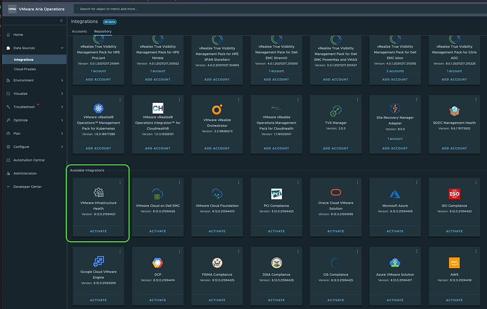
Task: Switch to the Accounts tab
Action: tap(79, 31)
